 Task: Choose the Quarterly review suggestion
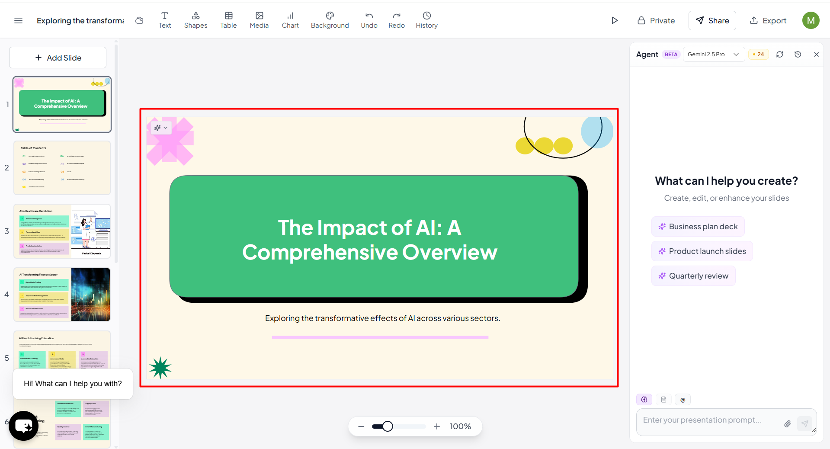[x=693, y=276]
